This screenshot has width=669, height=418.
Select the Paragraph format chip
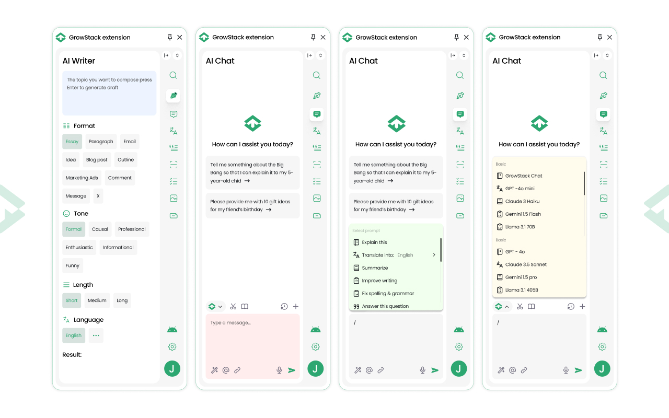pyautogui.click(x=101, y=142)
